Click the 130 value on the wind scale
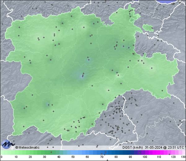Screen dimensions: 186x161 pos(184,157)
